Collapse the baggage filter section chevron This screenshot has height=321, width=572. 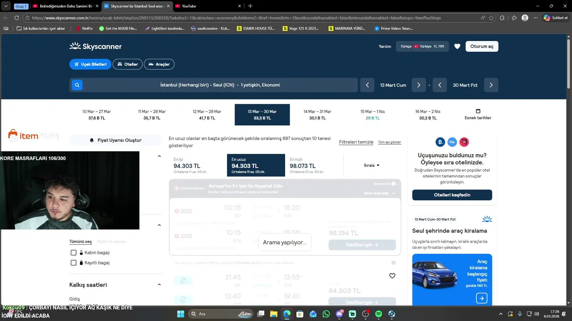[159, 225]
